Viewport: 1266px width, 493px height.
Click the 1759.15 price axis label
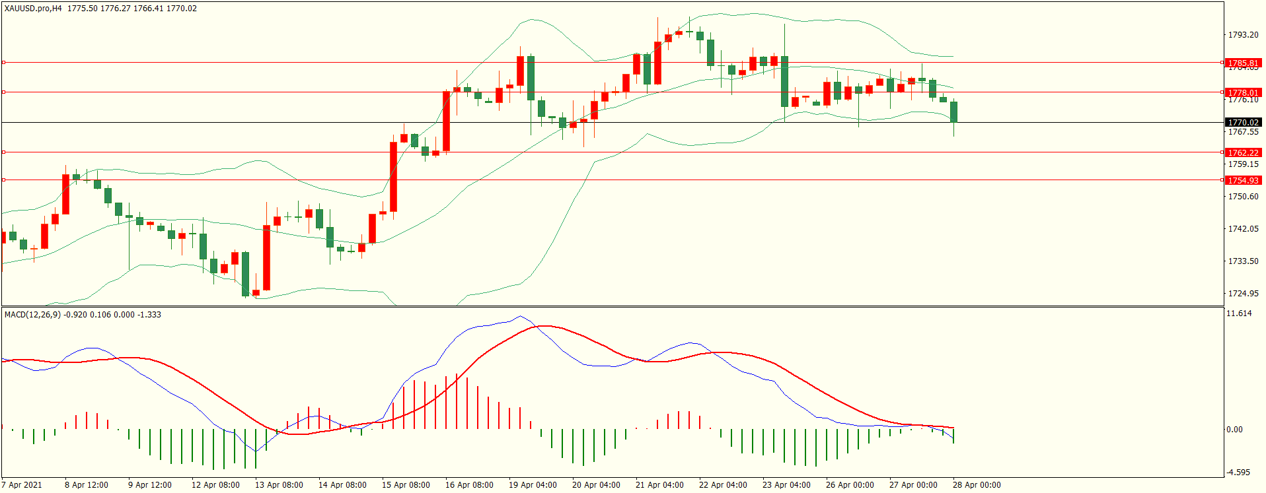1243,164
